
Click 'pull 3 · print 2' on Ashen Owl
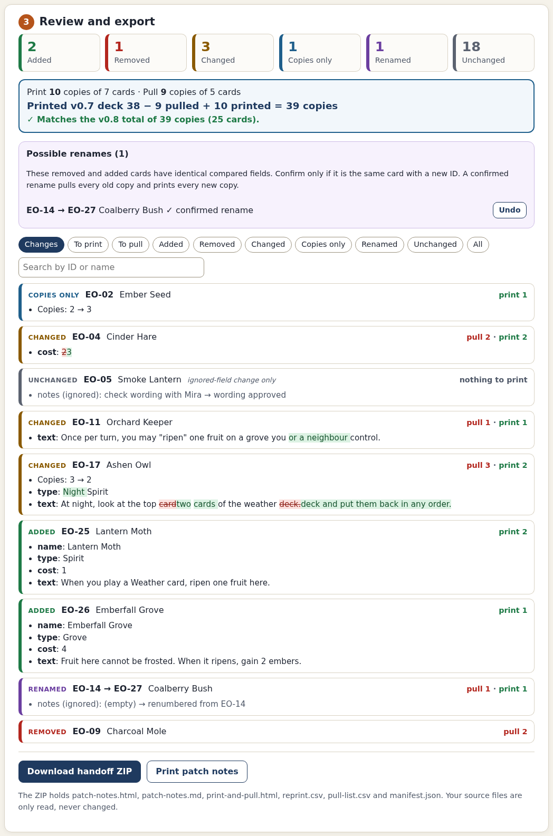pos(497,465)
